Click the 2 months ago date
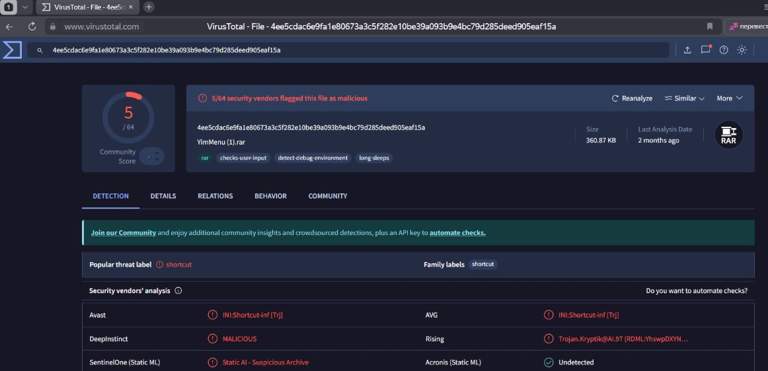The height and width of the screenshot is (371, 768). [658, 141]
